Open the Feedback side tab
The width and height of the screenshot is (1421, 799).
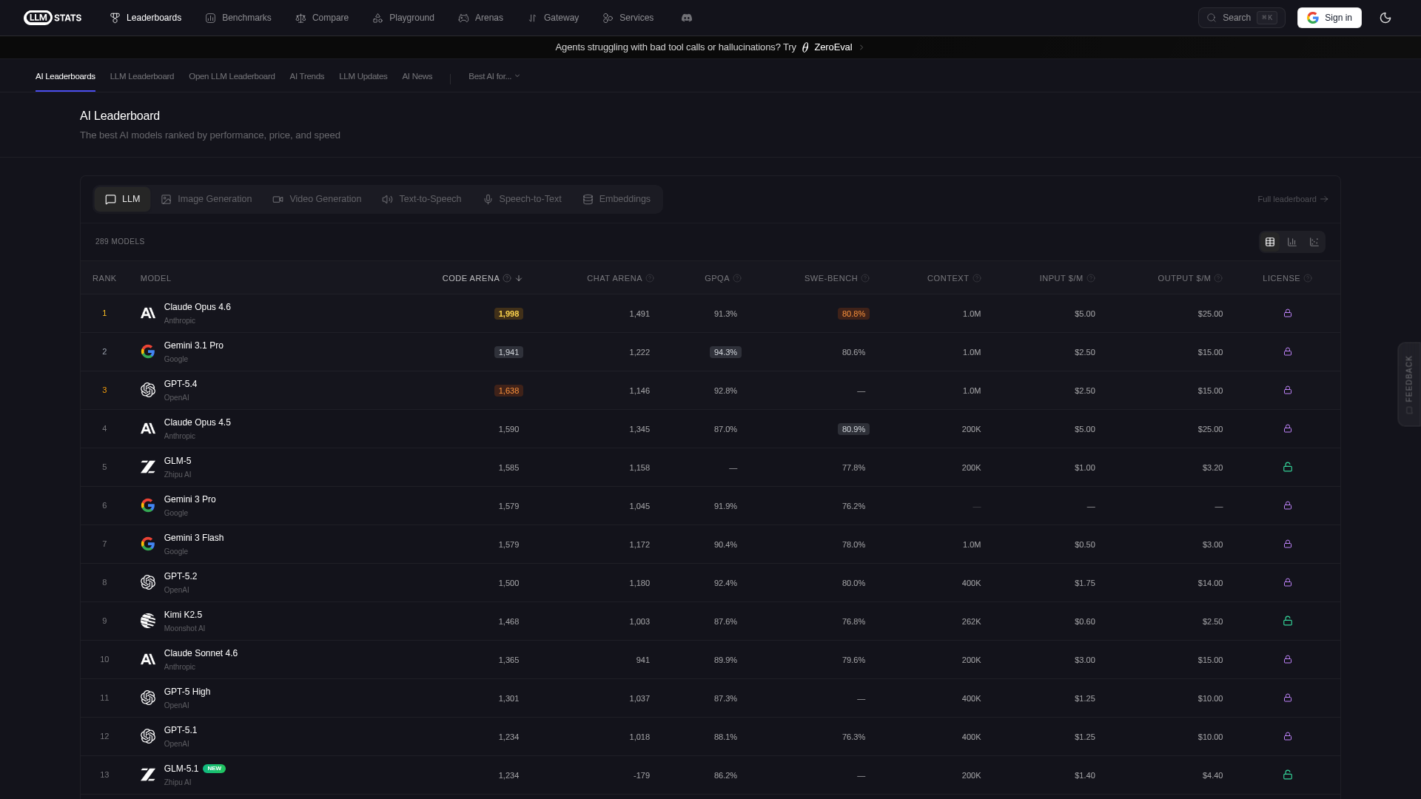click(x=1409, y=384)
